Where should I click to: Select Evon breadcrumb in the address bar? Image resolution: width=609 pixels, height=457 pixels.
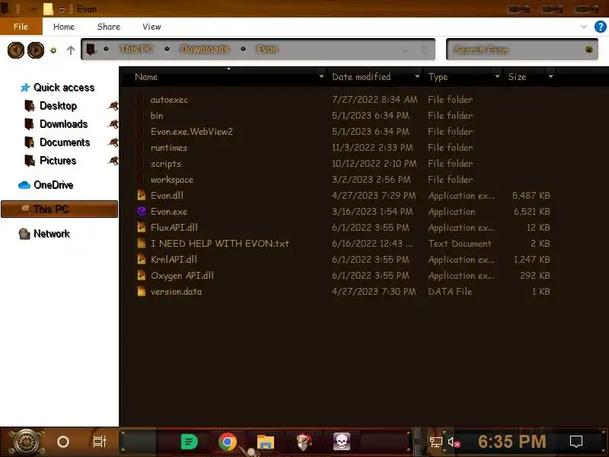tap(267, 50)
